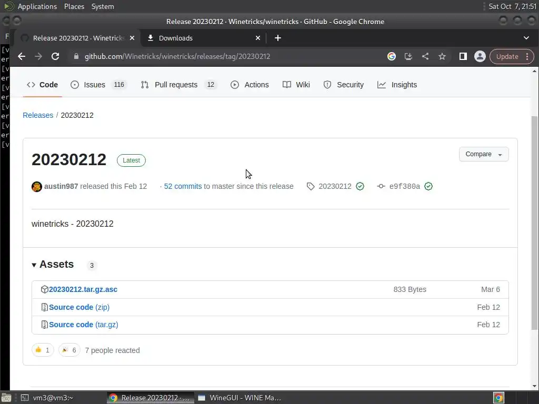Open Pull requests tab
The image size is (539, 404).
179,85
